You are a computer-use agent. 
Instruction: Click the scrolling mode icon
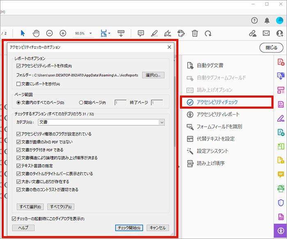(x=121, y=33)
